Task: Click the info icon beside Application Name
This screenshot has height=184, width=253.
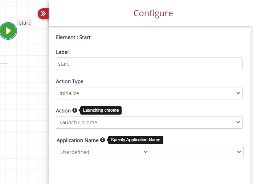Action: 102,140
